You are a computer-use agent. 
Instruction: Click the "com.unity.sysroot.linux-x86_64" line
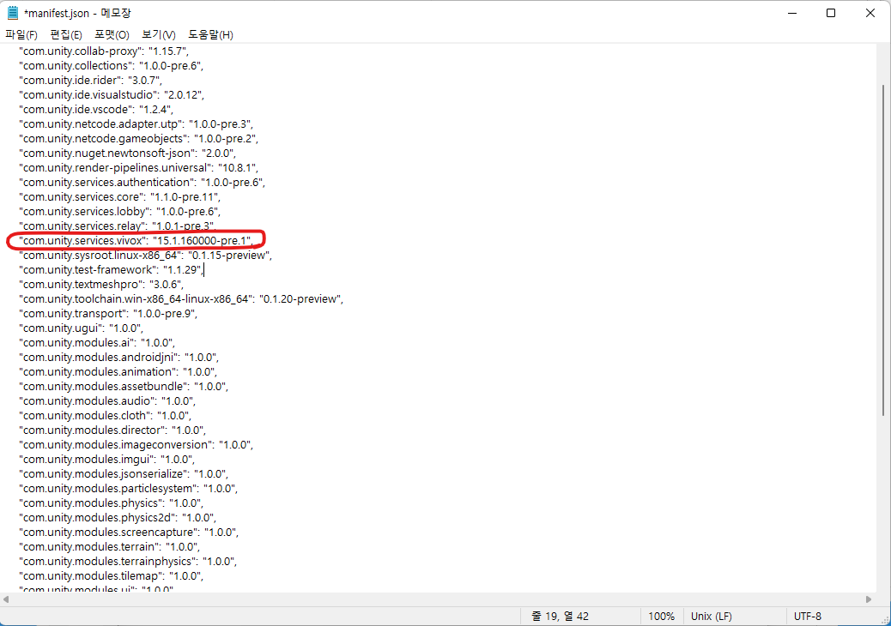145,256
